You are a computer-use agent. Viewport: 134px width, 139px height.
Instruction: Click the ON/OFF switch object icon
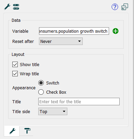tap(16, 7)
